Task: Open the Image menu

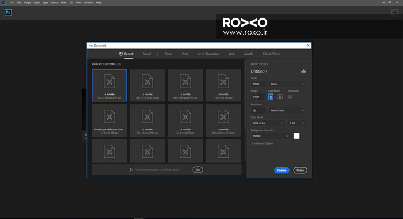Action: 27,2
